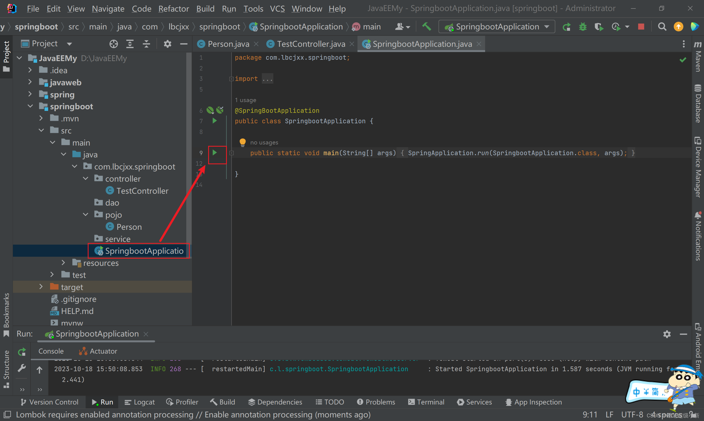Expand the javaweb module folder
Viewport: 704px width, 421px height.
click(x=30, y=82)
